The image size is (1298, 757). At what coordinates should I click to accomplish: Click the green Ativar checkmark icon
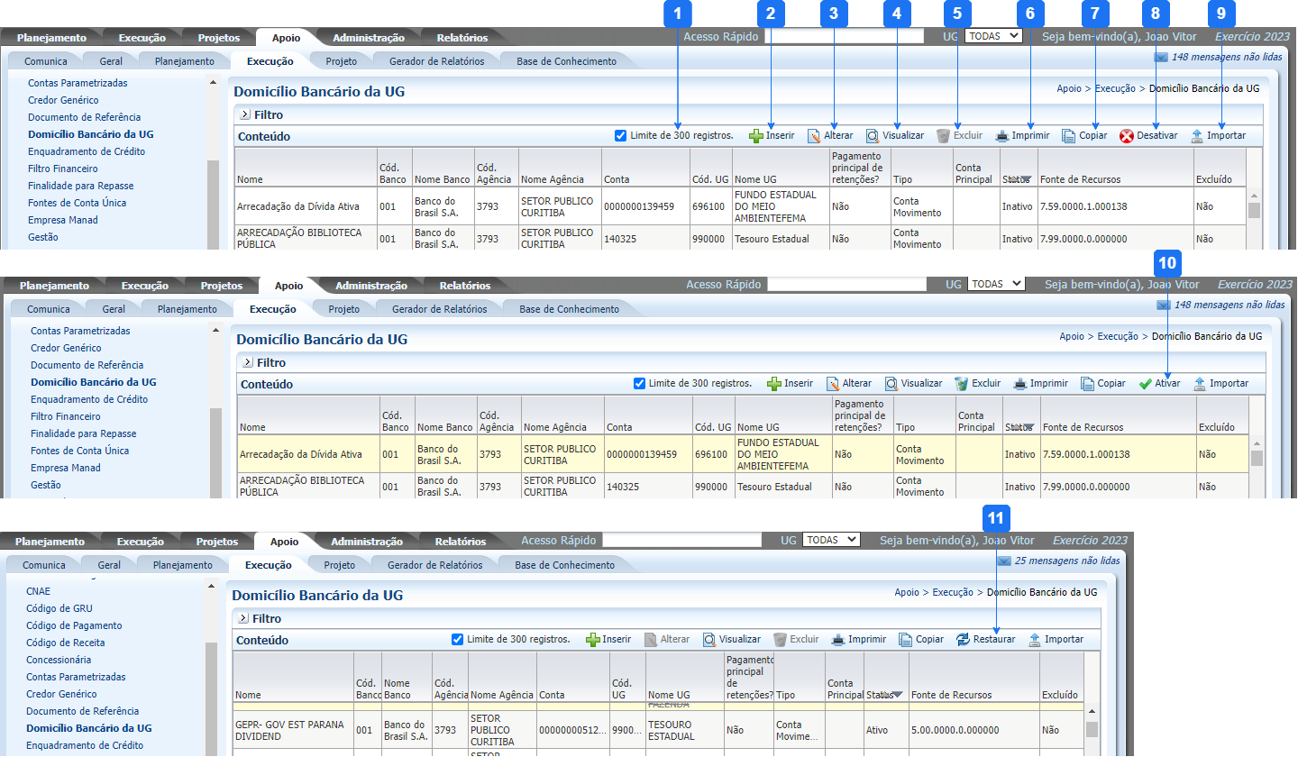click(1145, 384)
